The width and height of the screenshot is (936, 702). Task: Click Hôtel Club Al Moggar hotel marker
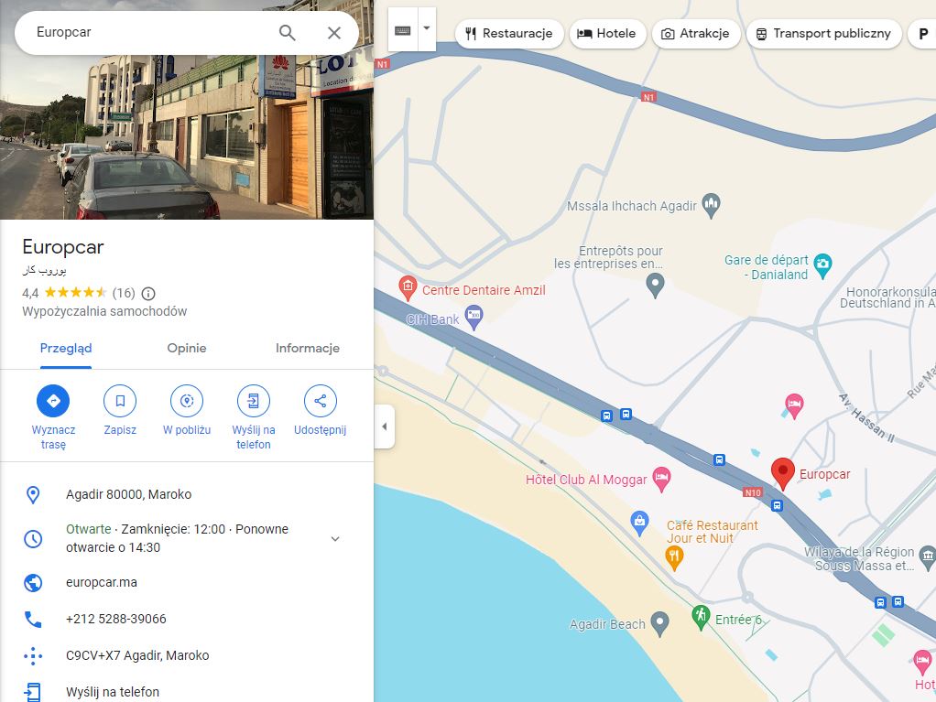[661, 479]
